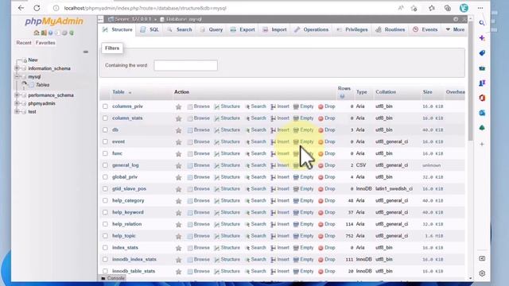509x286 pixels.
Task: Click the browser refresh icon
Action: click(x=37, y=8)
